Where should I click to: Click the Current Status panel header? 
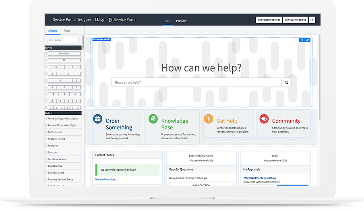[x=127, y=155]
